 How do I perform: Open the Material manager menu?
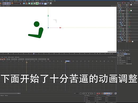(x=2, y=96)
